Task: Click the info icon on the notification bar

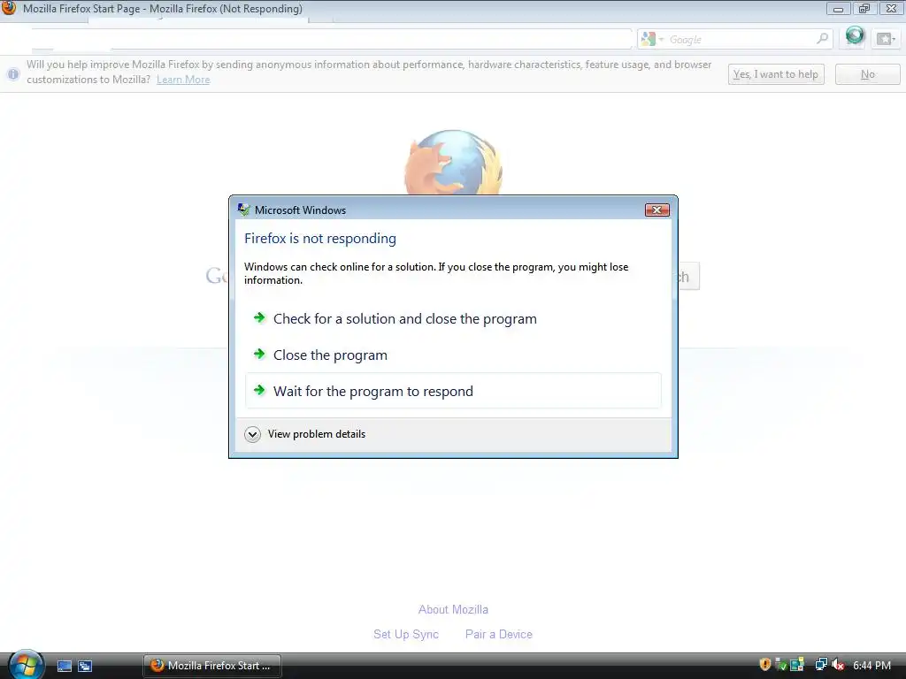Action: click(12, 74)
